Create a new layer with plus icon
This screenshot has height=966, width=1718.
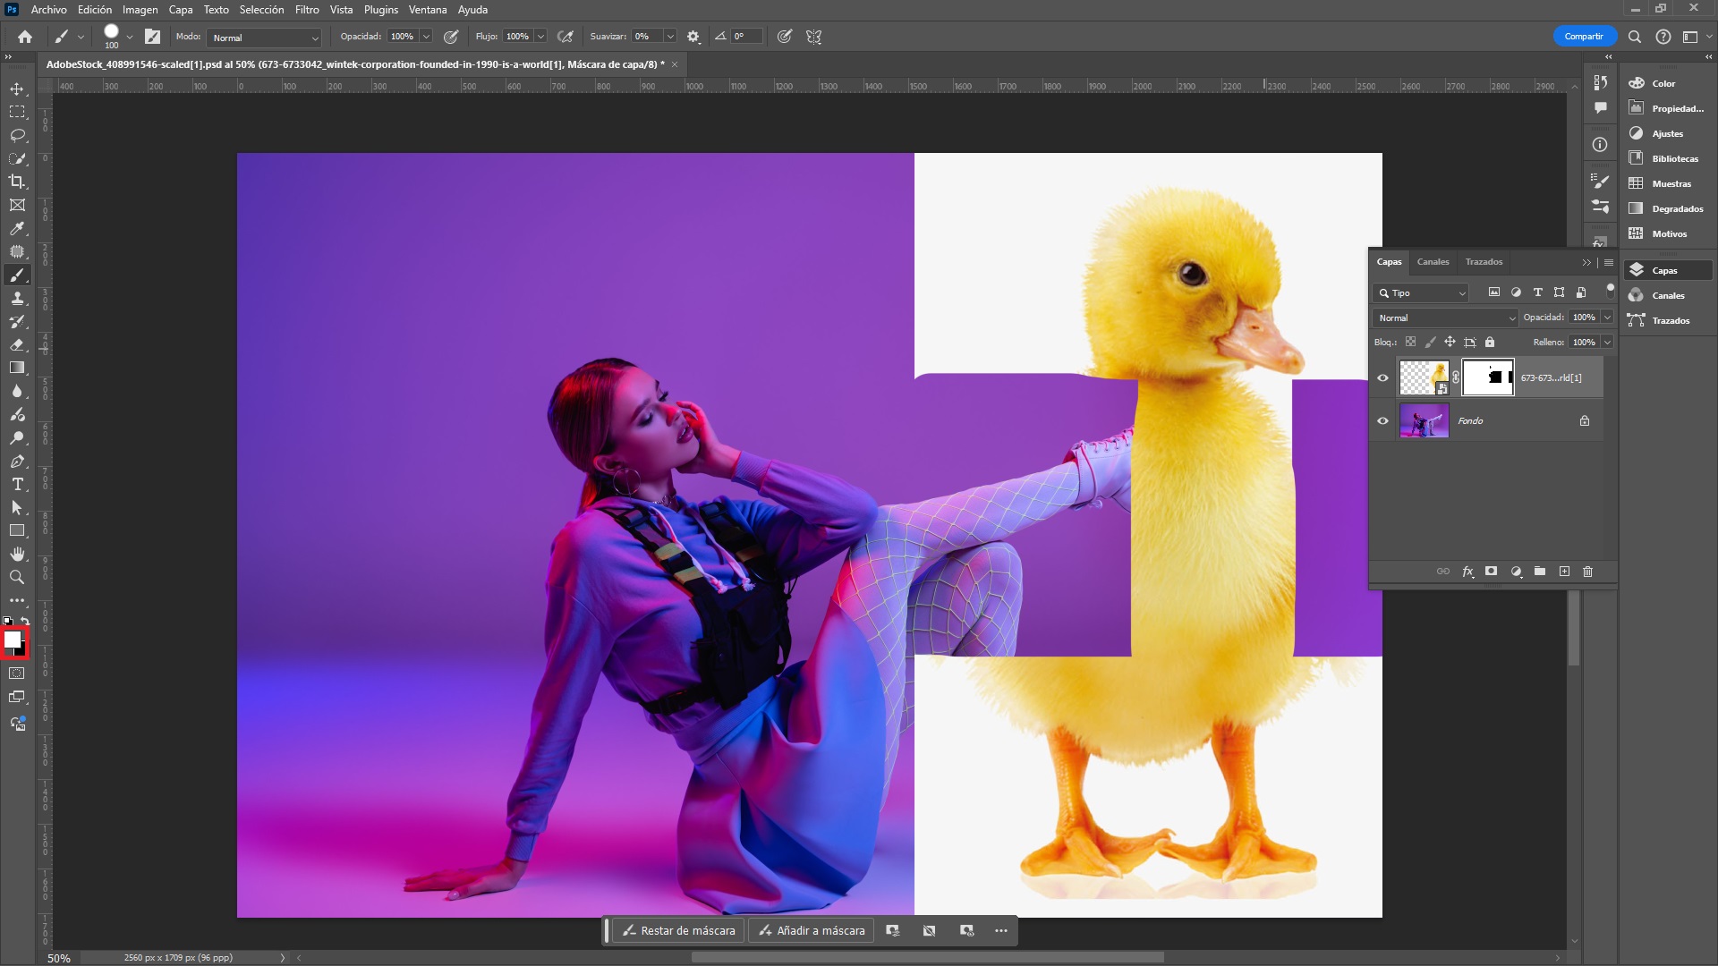(x=1564, y=572)
